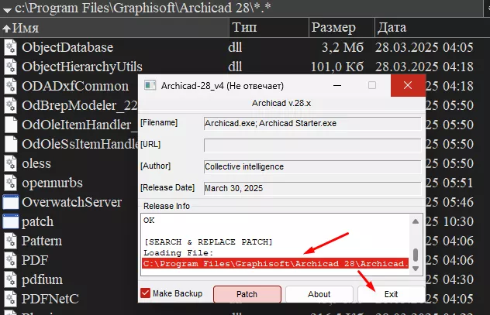This screenshot has width=490, height=315.
Task: Click the ObjectDatabase dll file icon
Action: click(11, 47)
